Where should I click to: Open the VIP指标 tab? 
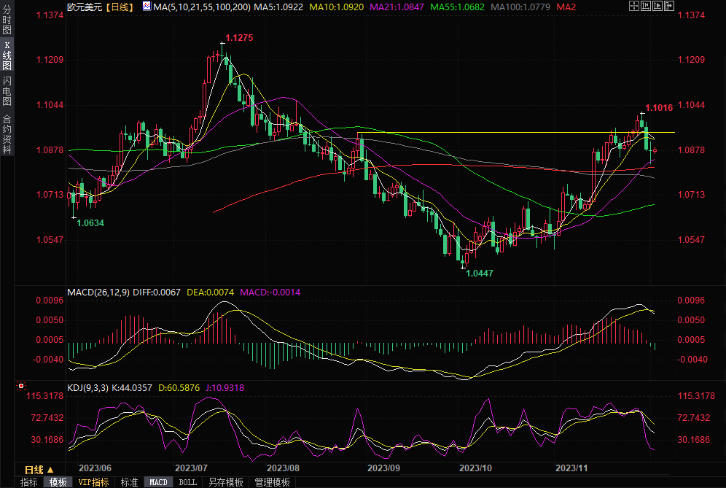93,482
